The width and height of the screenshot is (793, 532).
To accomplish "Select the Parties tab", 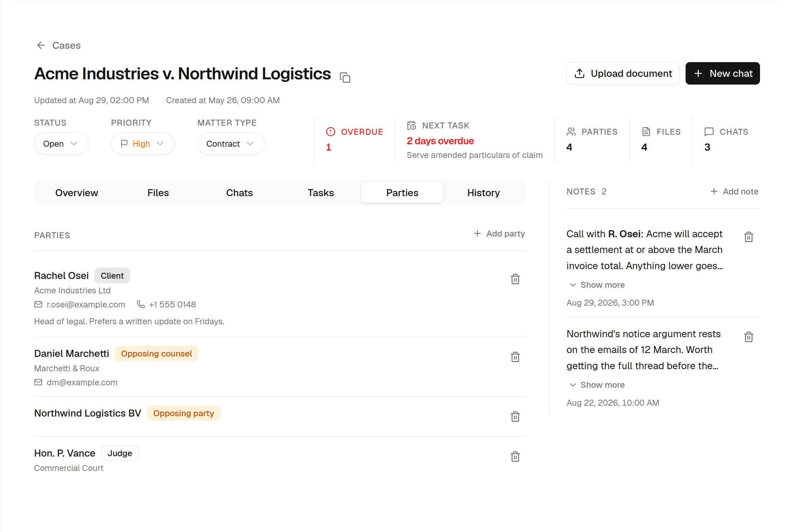I will tap(402, 193).
